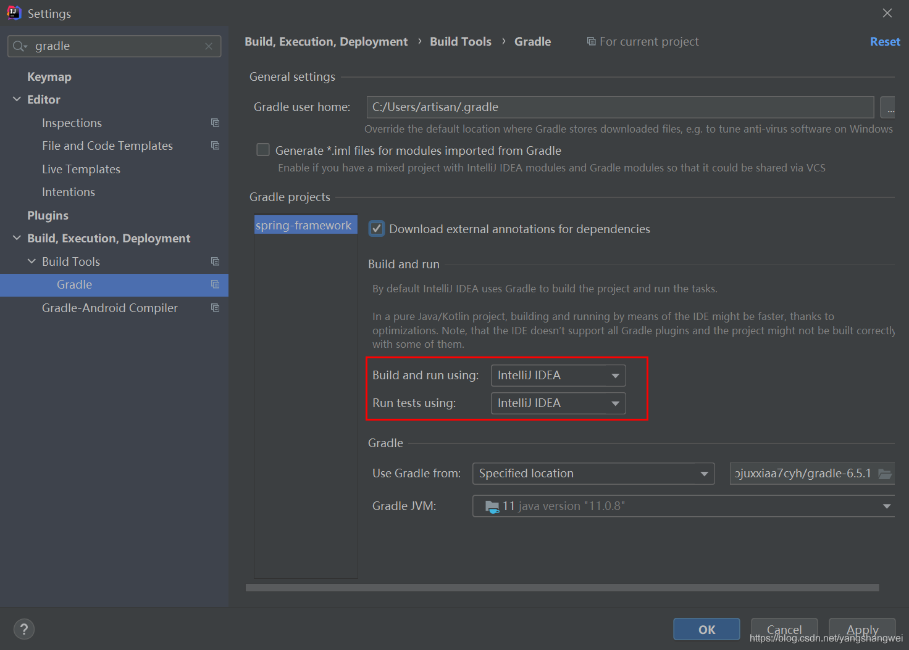Click the search magnifier icon in the settings search

coord(20,46)
